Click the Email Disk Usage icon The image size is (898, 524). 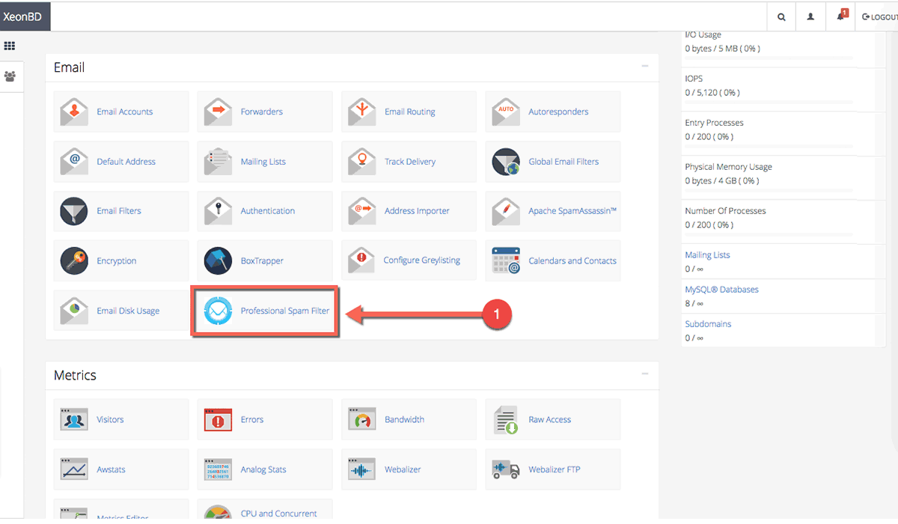(x=74, y=311)
